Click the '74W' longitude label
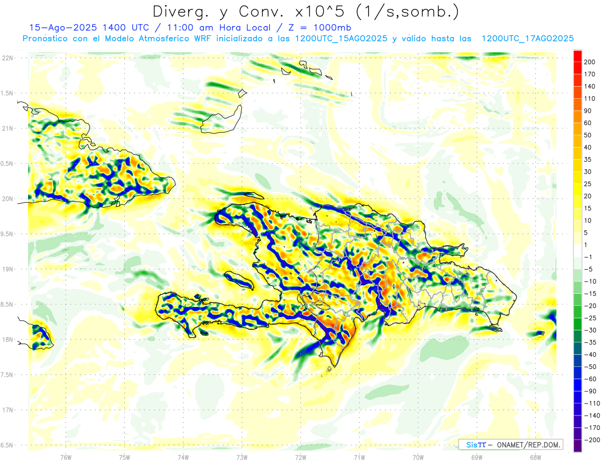Viewport: 601px width, 464px height. [x=183, y=457]
